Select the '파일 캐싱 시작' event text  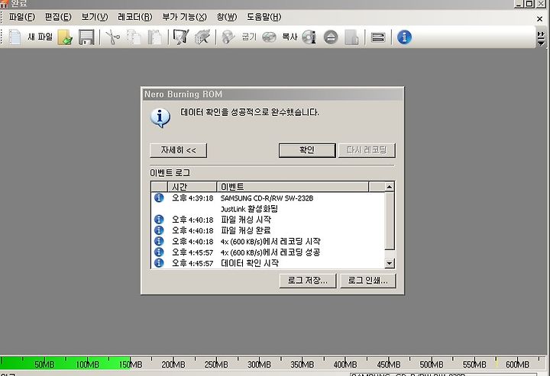coord(246,220)
